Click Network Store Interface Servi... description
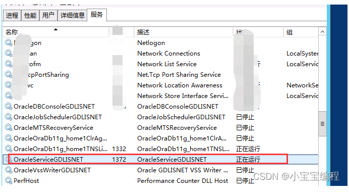 (183, 96)
